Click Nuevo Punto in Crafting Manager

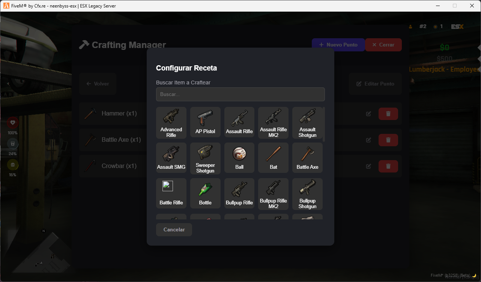pos(338,45)
